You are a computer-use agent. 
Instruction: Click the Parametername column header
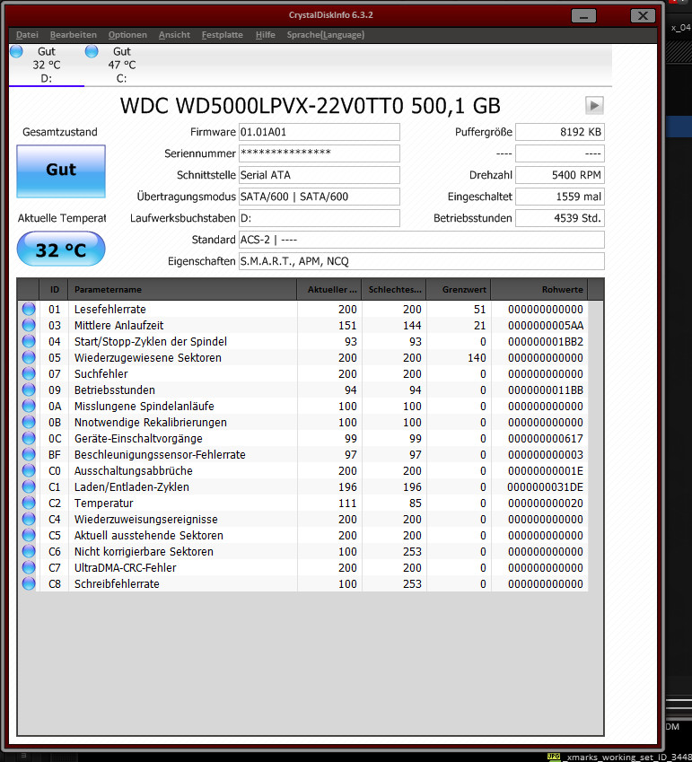[182, 289]
